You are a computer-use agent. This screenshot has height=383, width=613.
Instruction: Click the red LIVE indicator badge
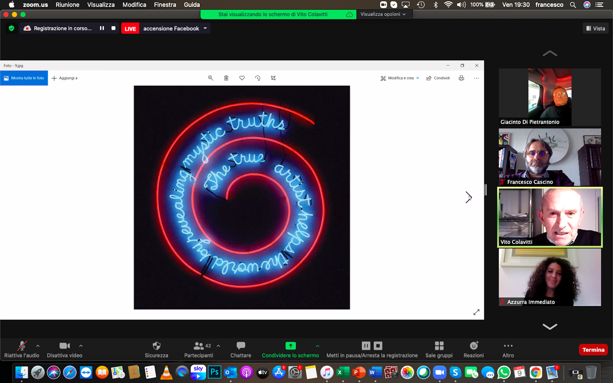pos(130,28)
